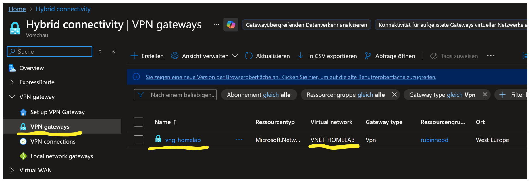Click the In CSV exportieren download icon
The width and height of the screenshot is (530, 182).
[x=300, y=56]
